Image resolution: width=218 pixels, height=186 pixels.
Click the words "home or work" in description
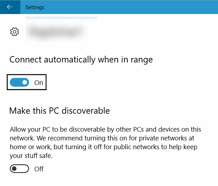(30, 147)
